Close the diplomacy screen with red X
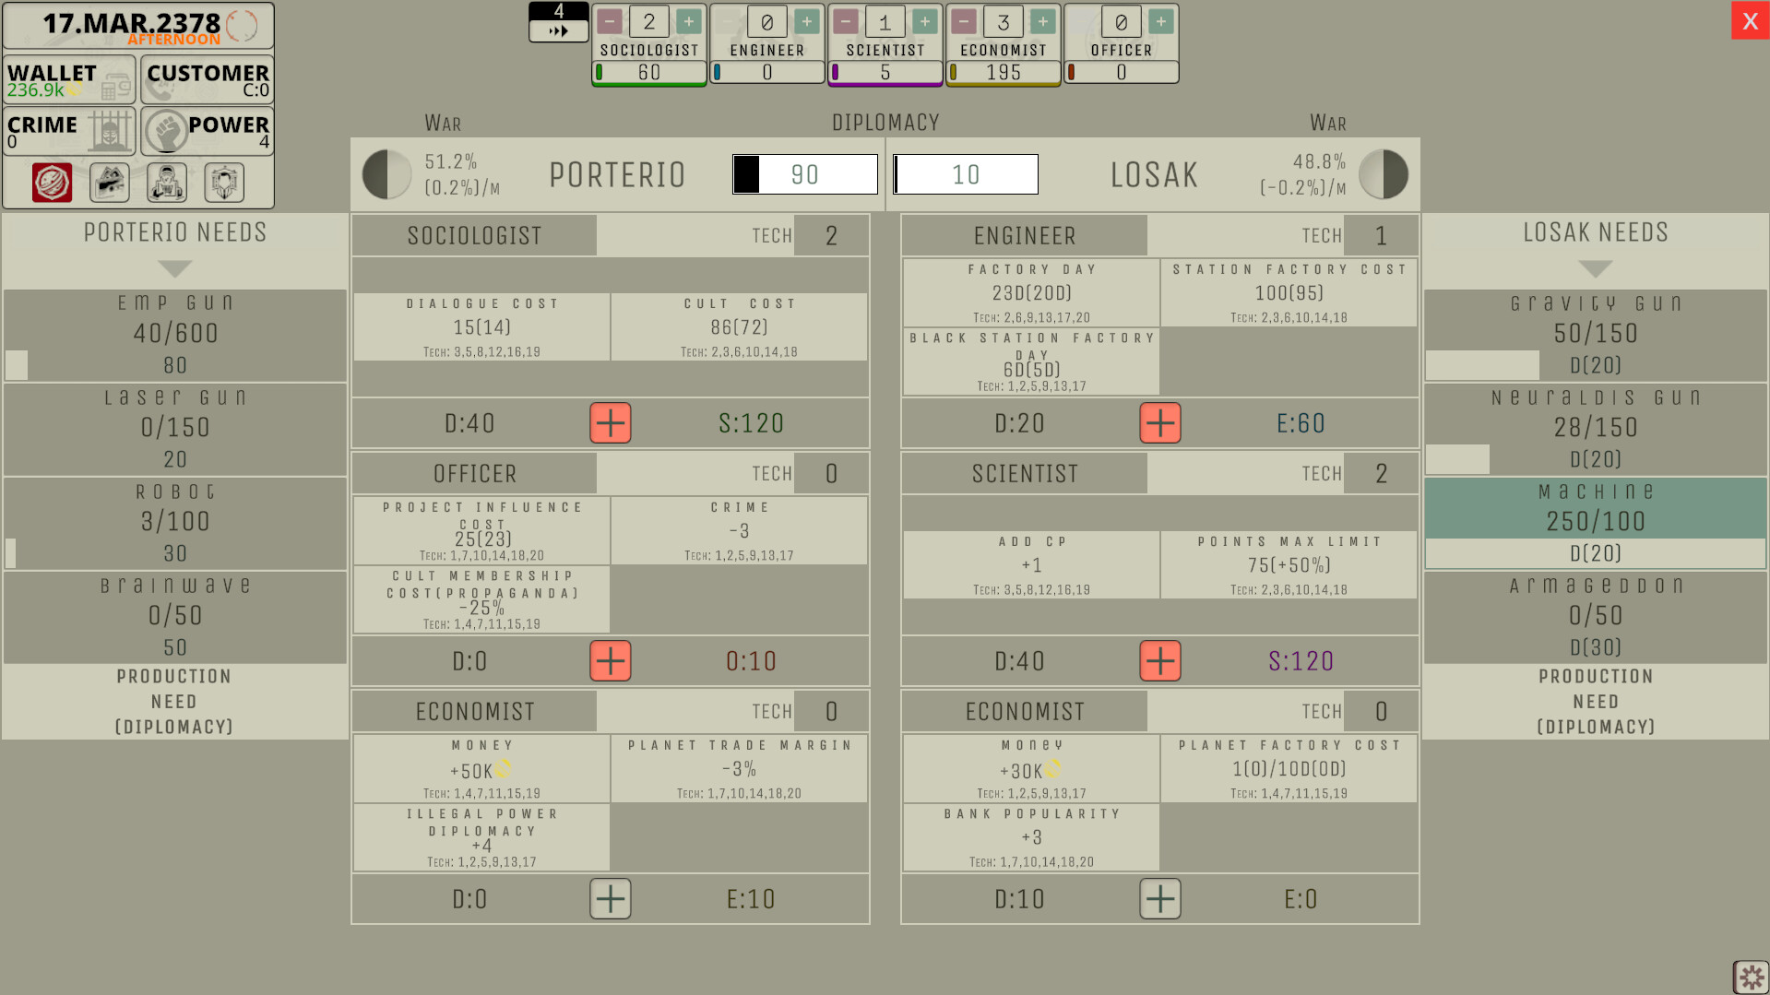This screenshot has width=1770, height=995. coord(1750,21)
